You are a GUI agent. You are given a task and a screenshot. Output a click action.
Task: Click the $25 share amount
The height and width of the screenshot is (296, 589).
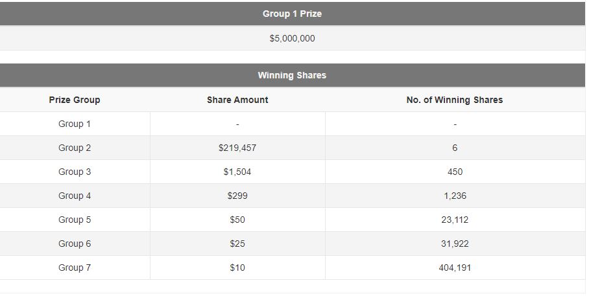237,244
